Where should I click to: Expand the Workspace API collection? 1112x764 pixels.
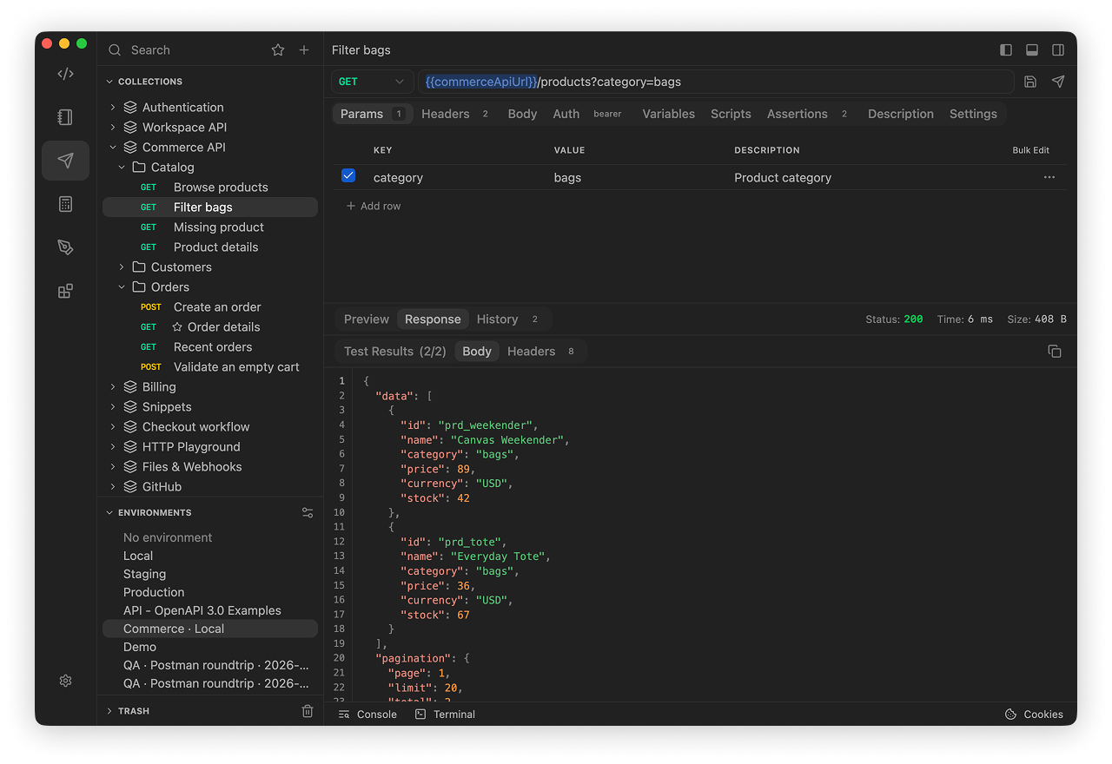coord(113,128)
